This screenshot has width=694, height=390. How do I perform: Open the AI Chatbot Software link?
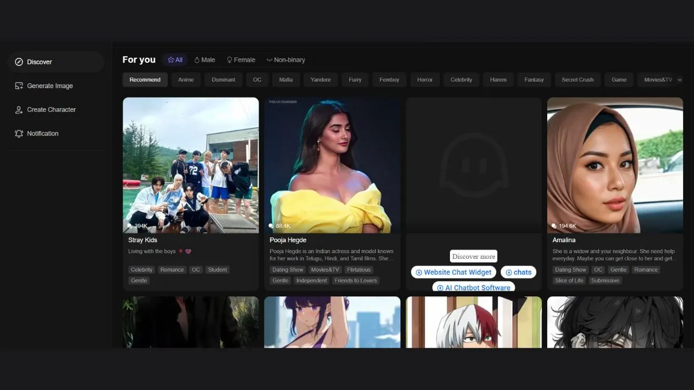point(473,287)
